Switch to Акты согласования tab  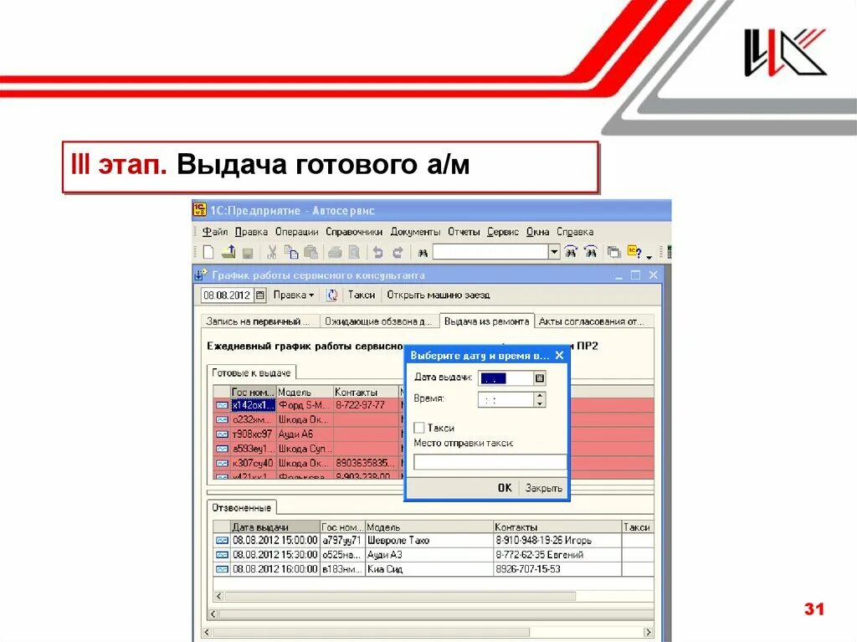click(x=594, y=321)
